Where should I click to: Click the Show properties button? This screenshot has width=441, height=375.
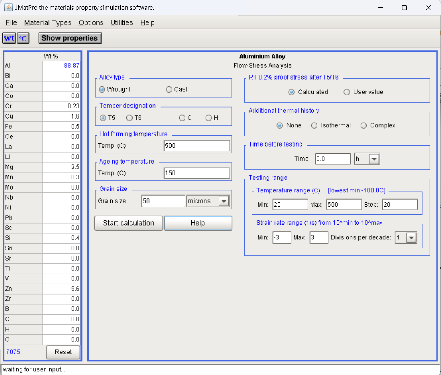click(70, 38)
